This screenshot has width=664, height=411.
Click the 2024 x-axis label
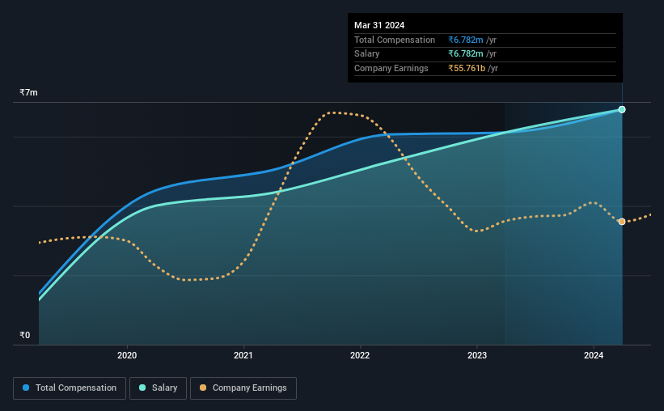(x=594, y=355)
